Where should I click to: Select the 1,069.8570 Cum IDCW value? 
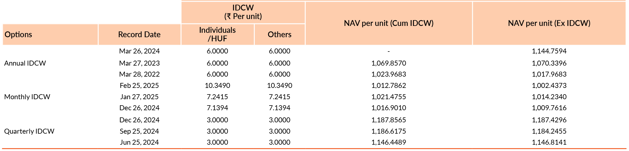point(389,63)
